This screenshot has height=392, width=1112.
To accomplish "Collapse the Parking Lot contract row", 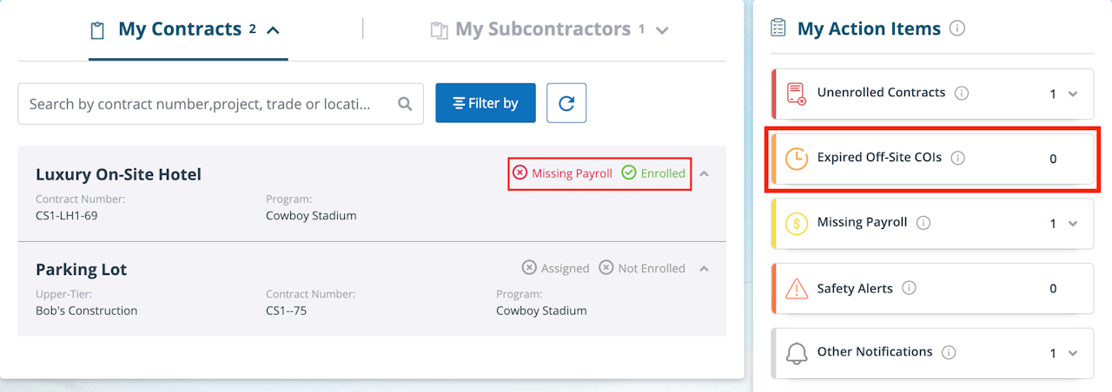I will coord(705,268).
